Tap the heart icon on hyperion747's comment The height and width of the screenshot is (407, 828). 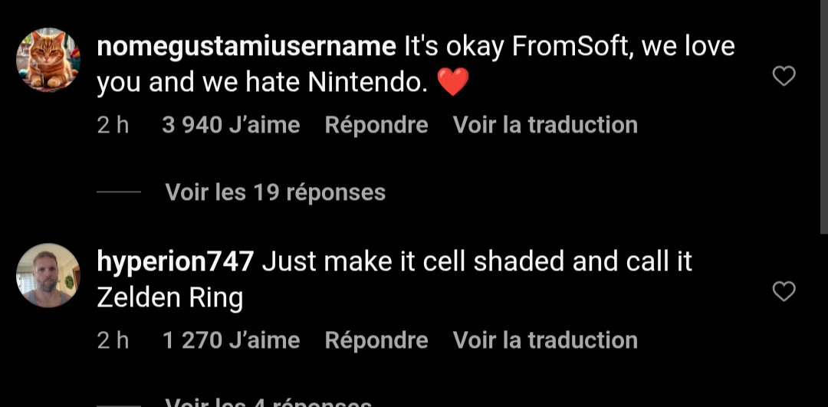coord(783,291)
